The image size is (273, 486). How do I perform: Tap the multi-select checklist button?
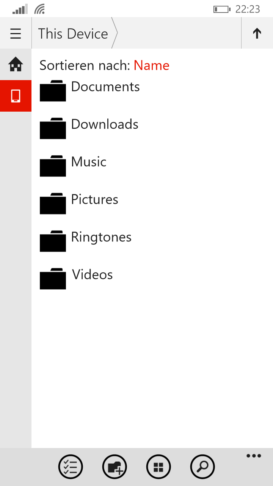click(x=71, y=467)
